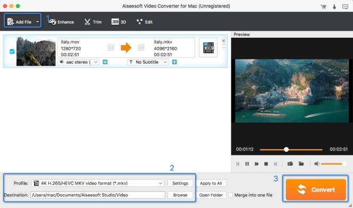The width and height of the screenshot is (353, 208).
Task: Click the Open Folder button
Action: coord(211,195)
